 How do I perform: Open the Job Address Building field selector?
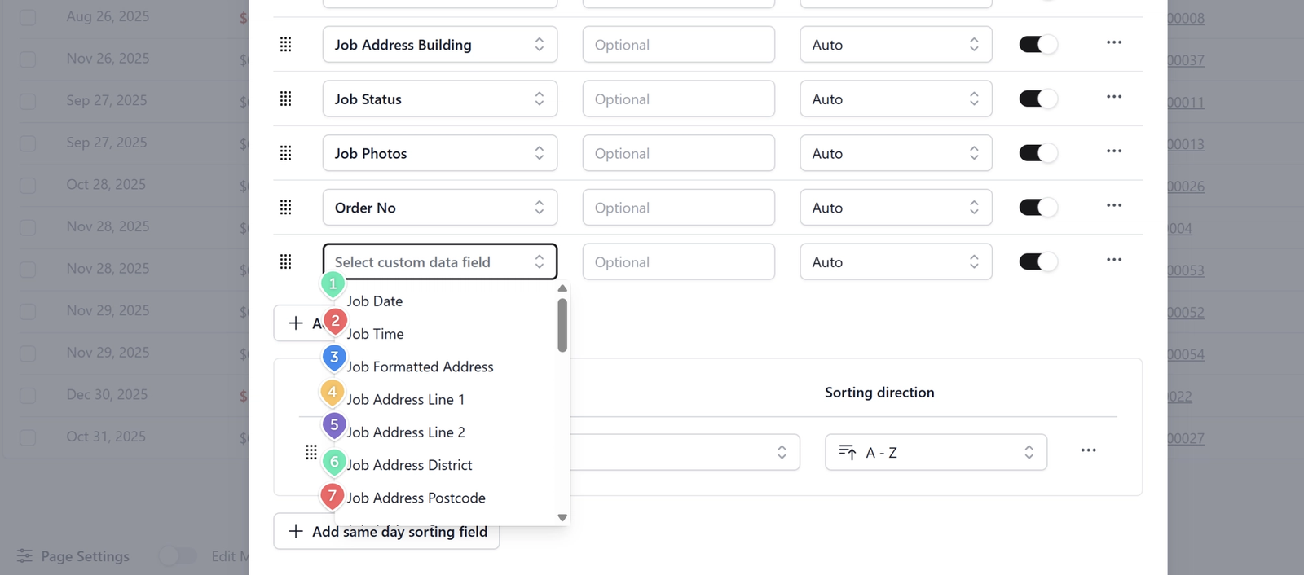click(x=439, y=45)
